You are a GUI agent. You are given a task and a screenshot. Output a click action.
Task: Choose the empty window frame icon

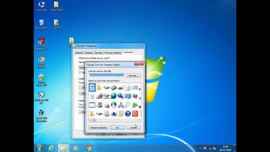(x=92, y=105)
